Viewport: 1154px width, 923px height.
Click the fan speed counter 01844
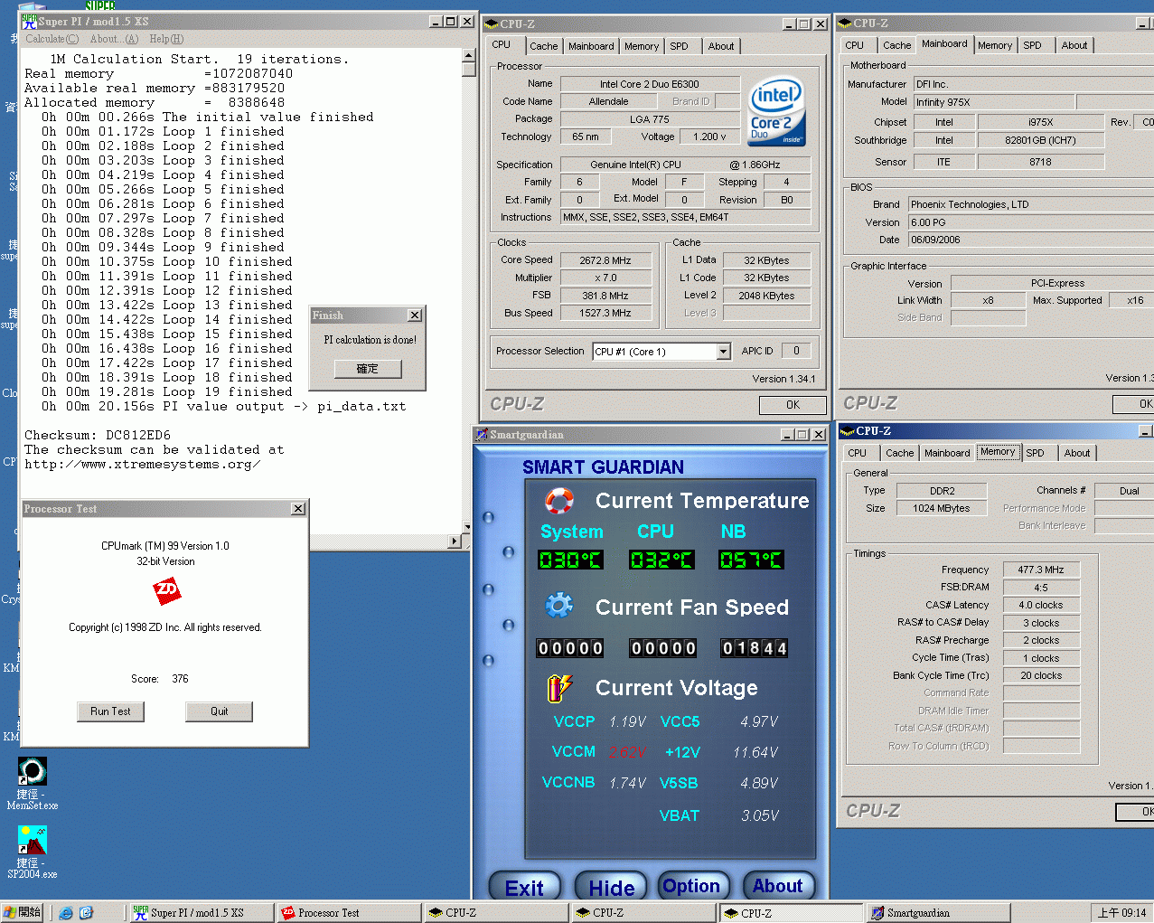pyautogui.click(x=754, y=648)
